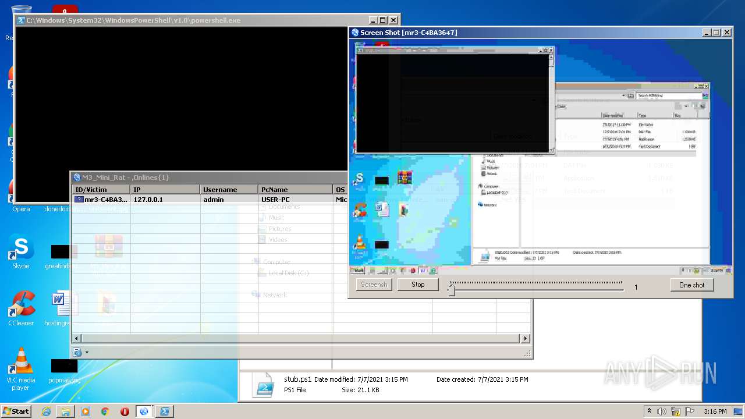Click the victim flag icon in mr3 row
This screenshot has width=745, height=419.
point(79,200)
